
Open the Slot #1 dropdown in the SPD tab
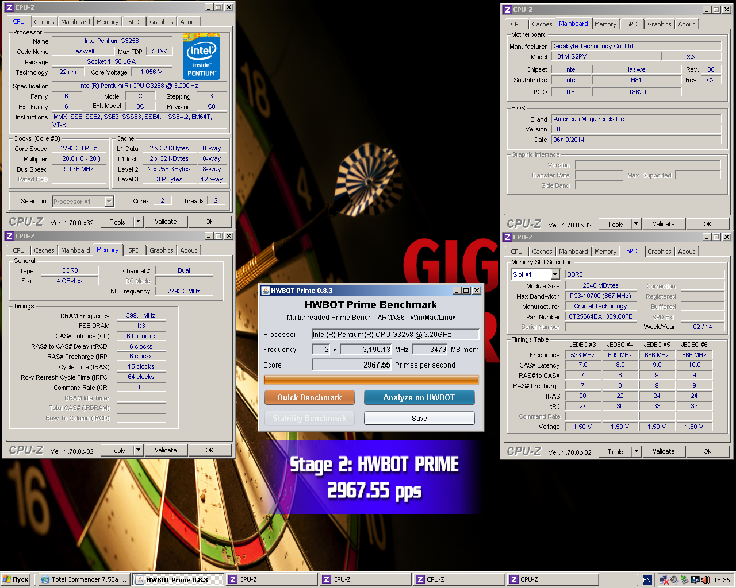tap(555, 274)
